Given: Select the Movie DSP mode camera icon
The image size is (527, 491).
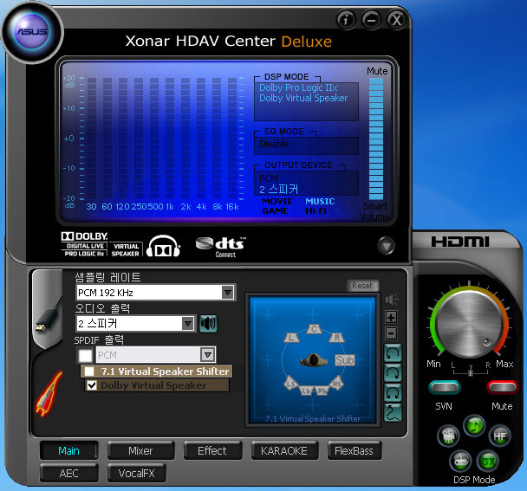Looking at the screenshot, I should [x=447, y=436].
